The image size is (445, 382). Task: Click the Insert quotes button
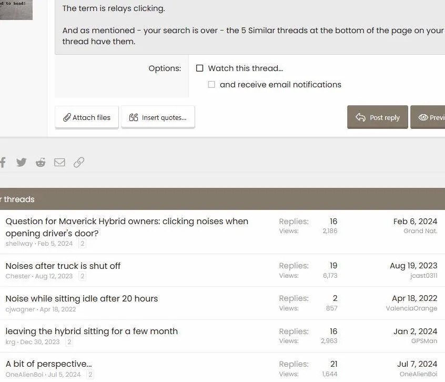158,117
